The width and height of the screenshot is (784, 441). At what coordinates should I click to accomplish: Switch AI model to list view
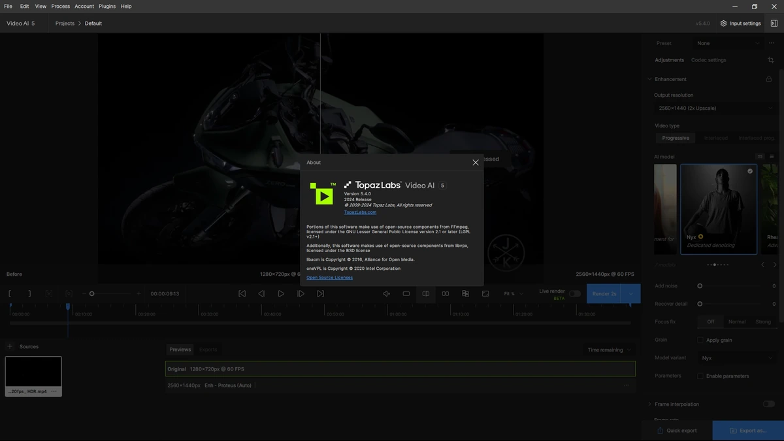tap(772, 157)
